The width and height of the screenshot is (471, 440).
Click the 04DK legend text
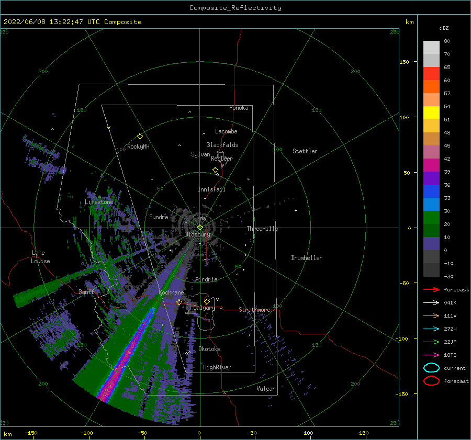(x=450, y=303)
